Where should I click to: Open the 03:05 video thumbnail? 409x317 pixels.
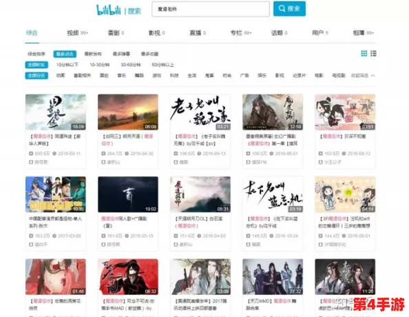[x=200, y=277]
